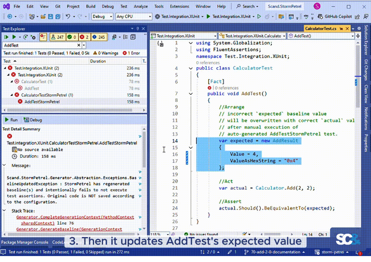
Task: Open editor tab settings gear
Action: click(359, 29)
